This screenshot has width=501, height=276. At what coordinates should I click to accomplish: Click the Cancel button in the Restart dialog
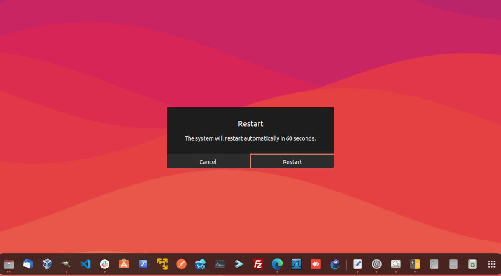click(x=208, y=162)
